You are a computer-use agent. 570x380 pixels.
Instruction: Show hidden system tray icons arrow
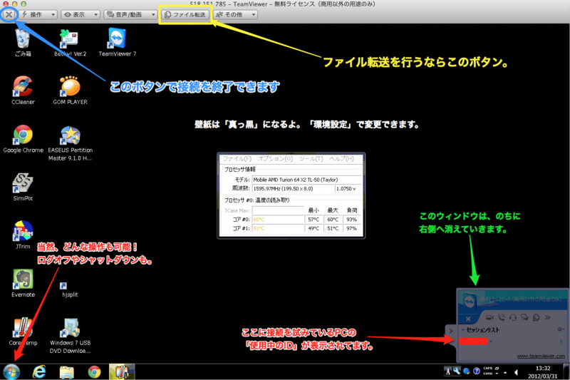[505, 372]
